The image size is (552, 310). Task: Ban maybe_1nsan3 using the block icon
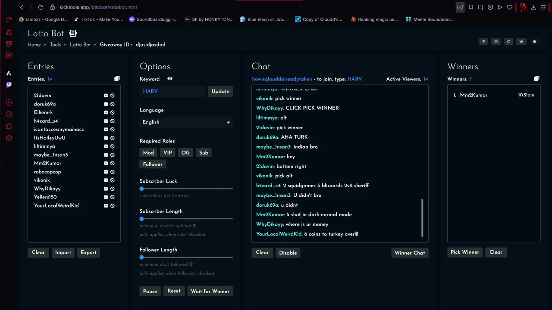pos(112,155)
